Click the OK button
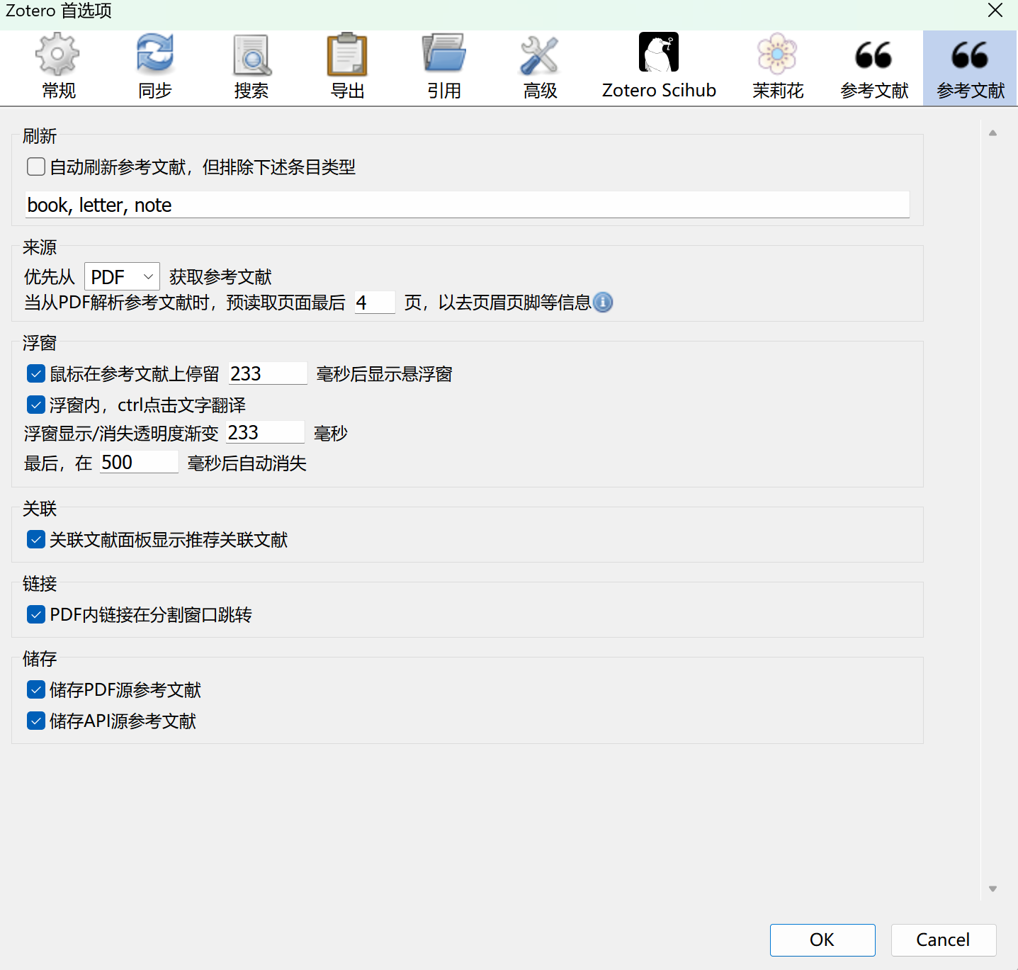The image size is (1018, 970). point(822,940)
